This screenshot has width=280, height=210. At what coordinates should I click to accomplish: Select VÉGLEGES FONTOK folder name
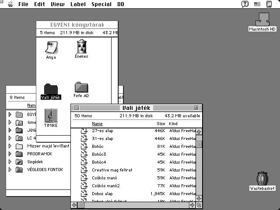pyautogui.click(x=45, y=170)
